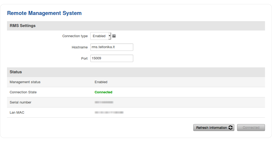Click the Port label text
Image resolution: width=272 pixels, height=142 pixels.
(84, 59)
